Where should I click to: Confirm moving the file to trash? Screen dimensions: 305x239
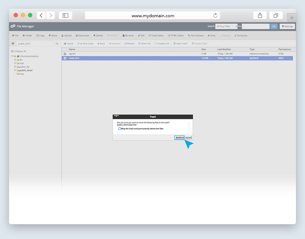tap(179, 138)
